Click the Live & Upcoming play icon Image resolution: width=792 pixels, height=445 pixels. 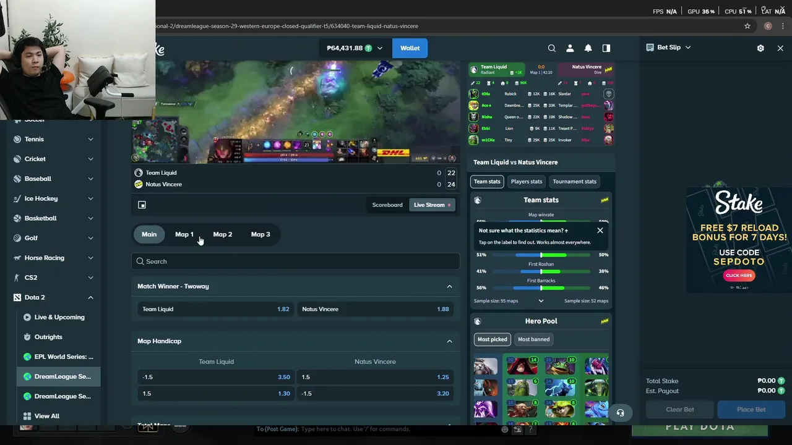27,317
